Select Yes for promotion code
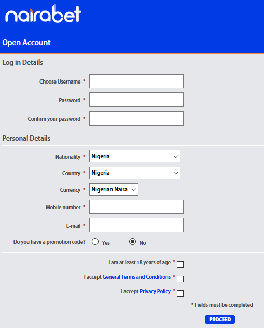Viewport: 264px width, 329px height. (x=95, y=242)
